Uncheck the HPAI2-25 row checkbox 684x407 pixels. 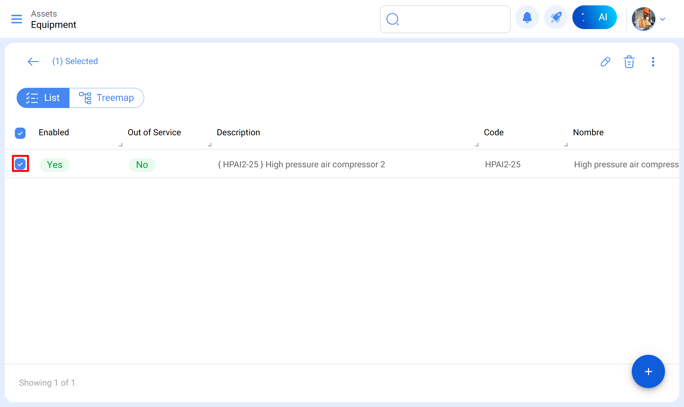pos(20,164)
